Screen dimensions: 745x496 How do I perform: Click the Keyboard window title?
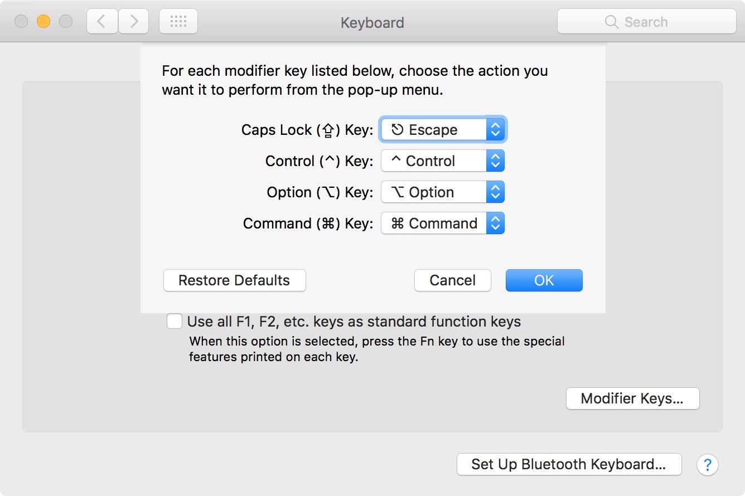(372, 22)
